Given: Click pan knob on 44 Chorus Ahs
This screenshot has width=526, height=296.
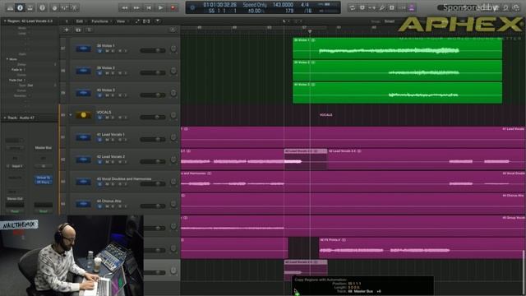Looking at the screenshot, I should click(173, 204).
